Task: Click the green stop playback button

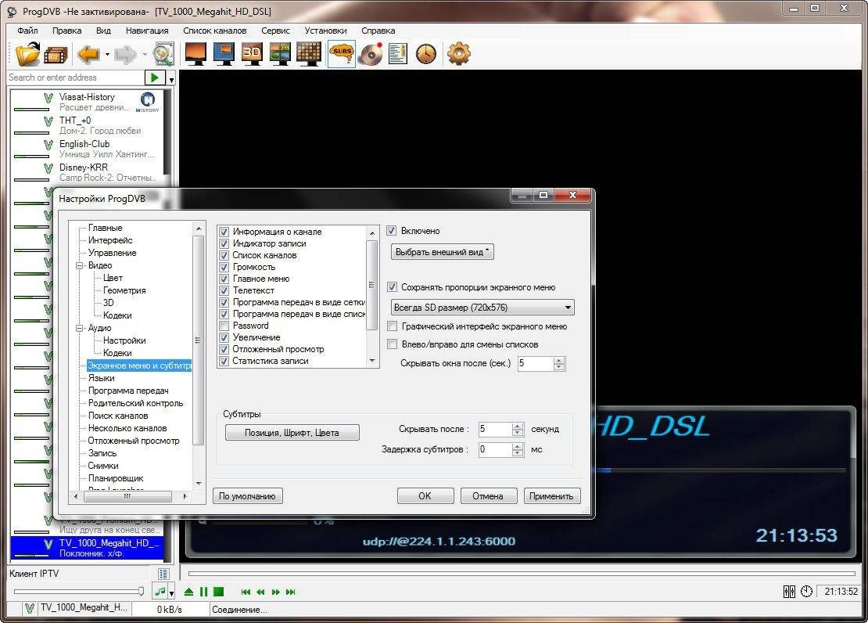Action: coord(219,592)
